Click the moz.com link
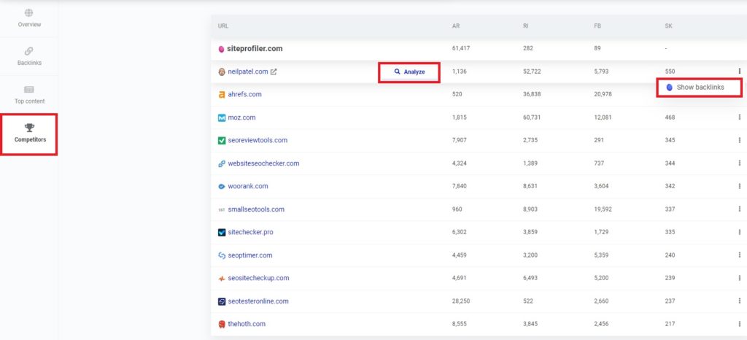The image size is (747, 340). tap(241, 117)
